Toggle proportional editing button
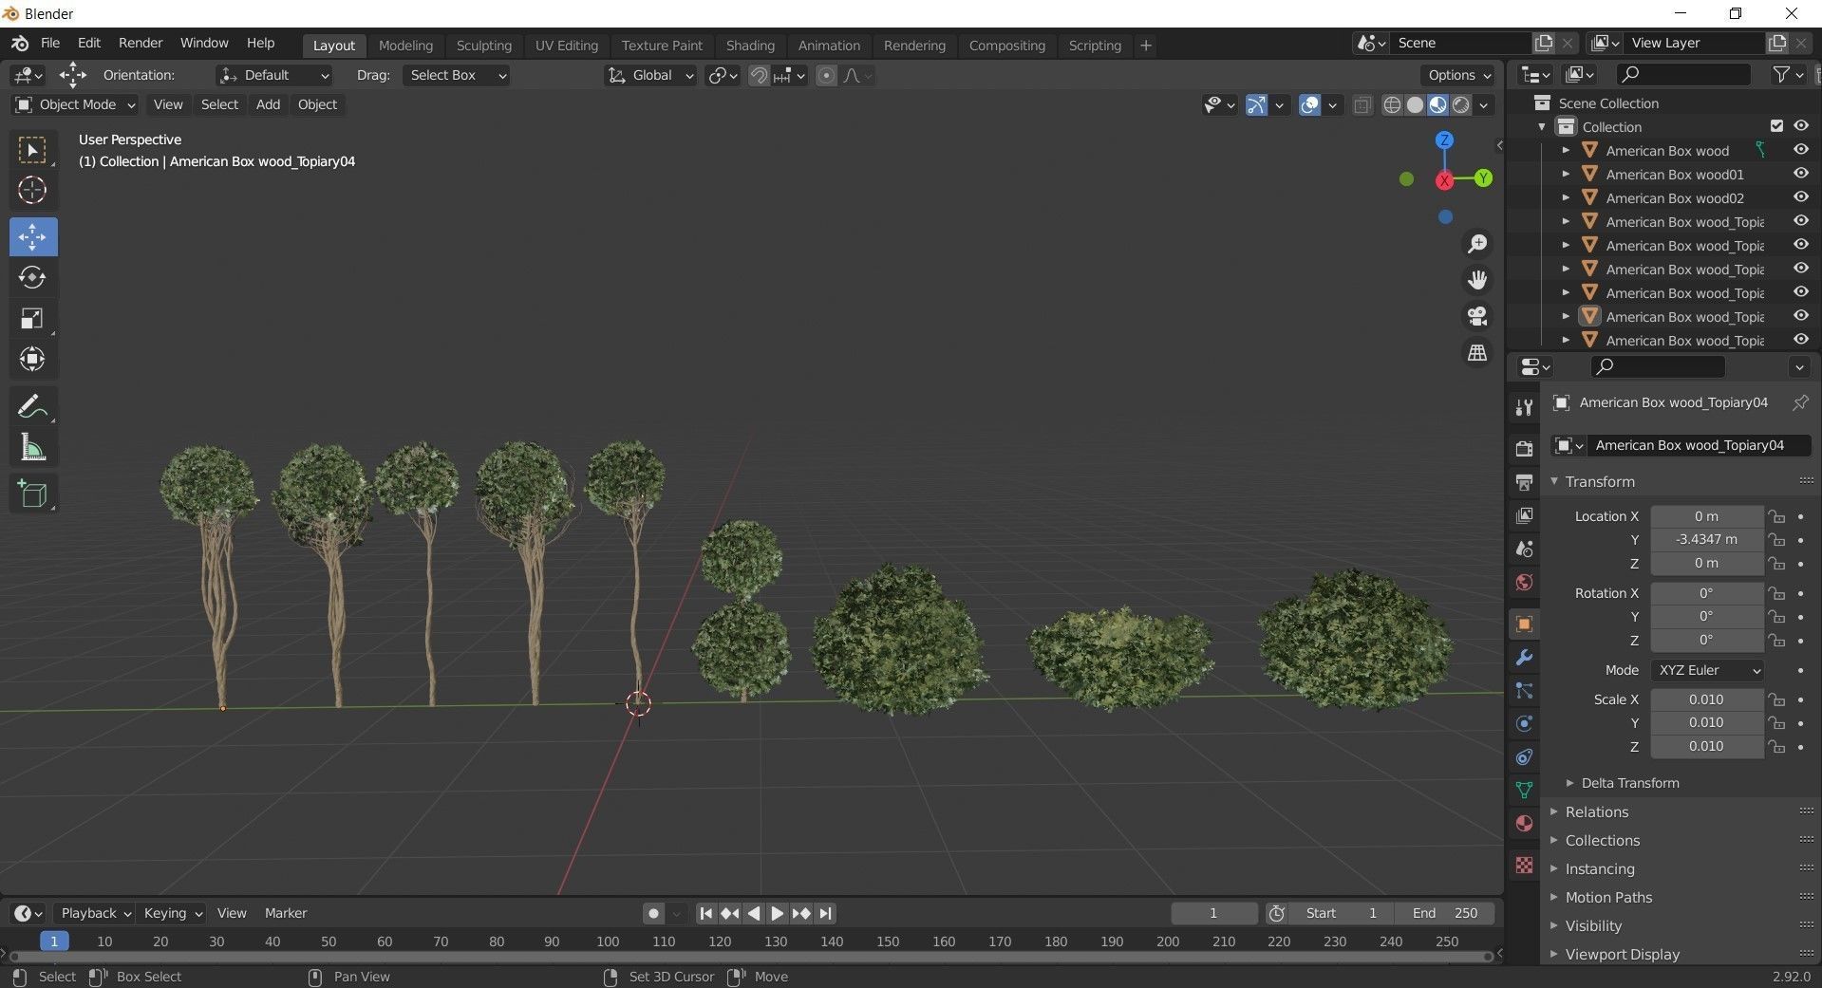The height and width of the screenshot is (988, 1822). (826, 76)
